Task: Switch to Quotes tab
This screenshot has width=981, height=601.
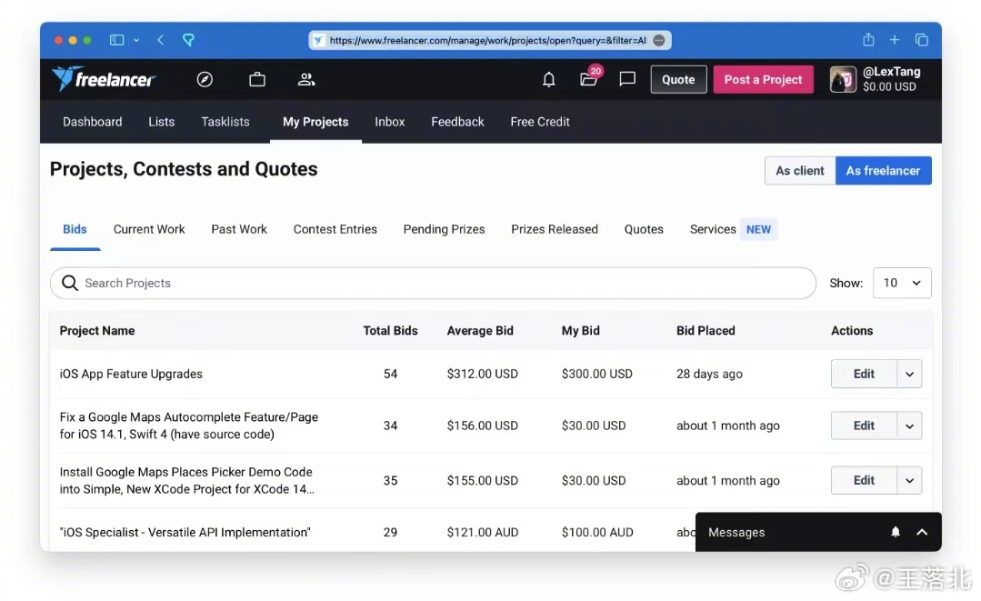Action: [x=644, y=229]
